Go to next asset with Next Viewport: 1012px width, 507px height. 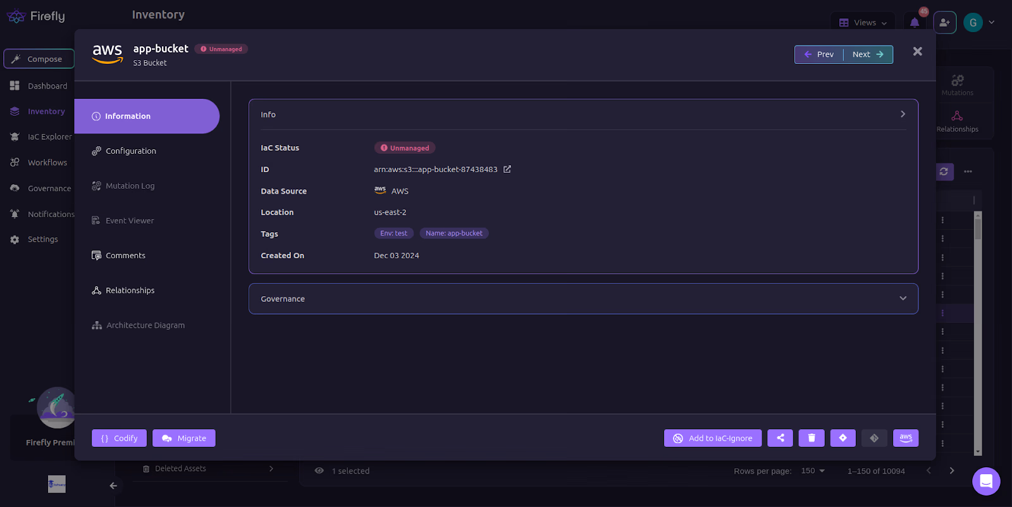[868, 54]
